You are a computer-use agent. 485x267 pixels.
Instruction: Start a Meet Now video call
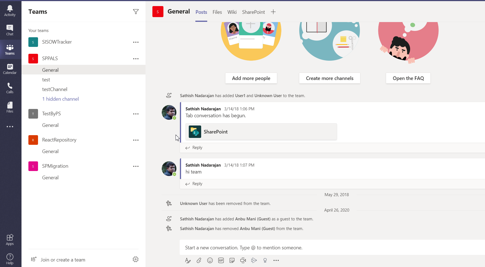(243, 260)
